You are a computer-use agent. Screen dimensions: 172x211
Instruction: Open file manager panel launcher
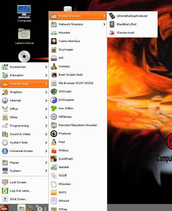[22, 208]
